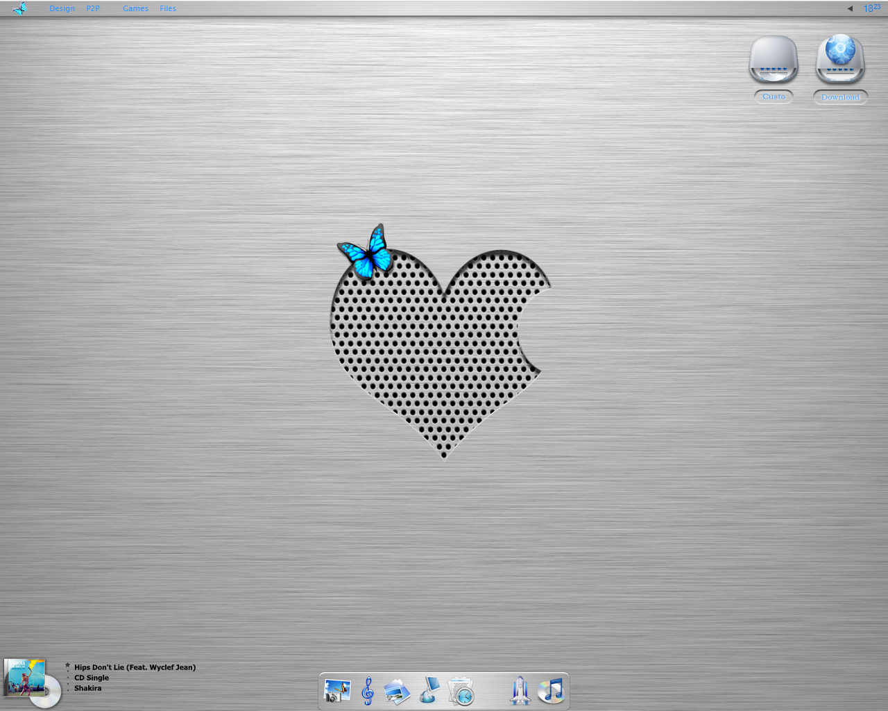
Task: Click the Custo label under drive
Action: [774, 97]
